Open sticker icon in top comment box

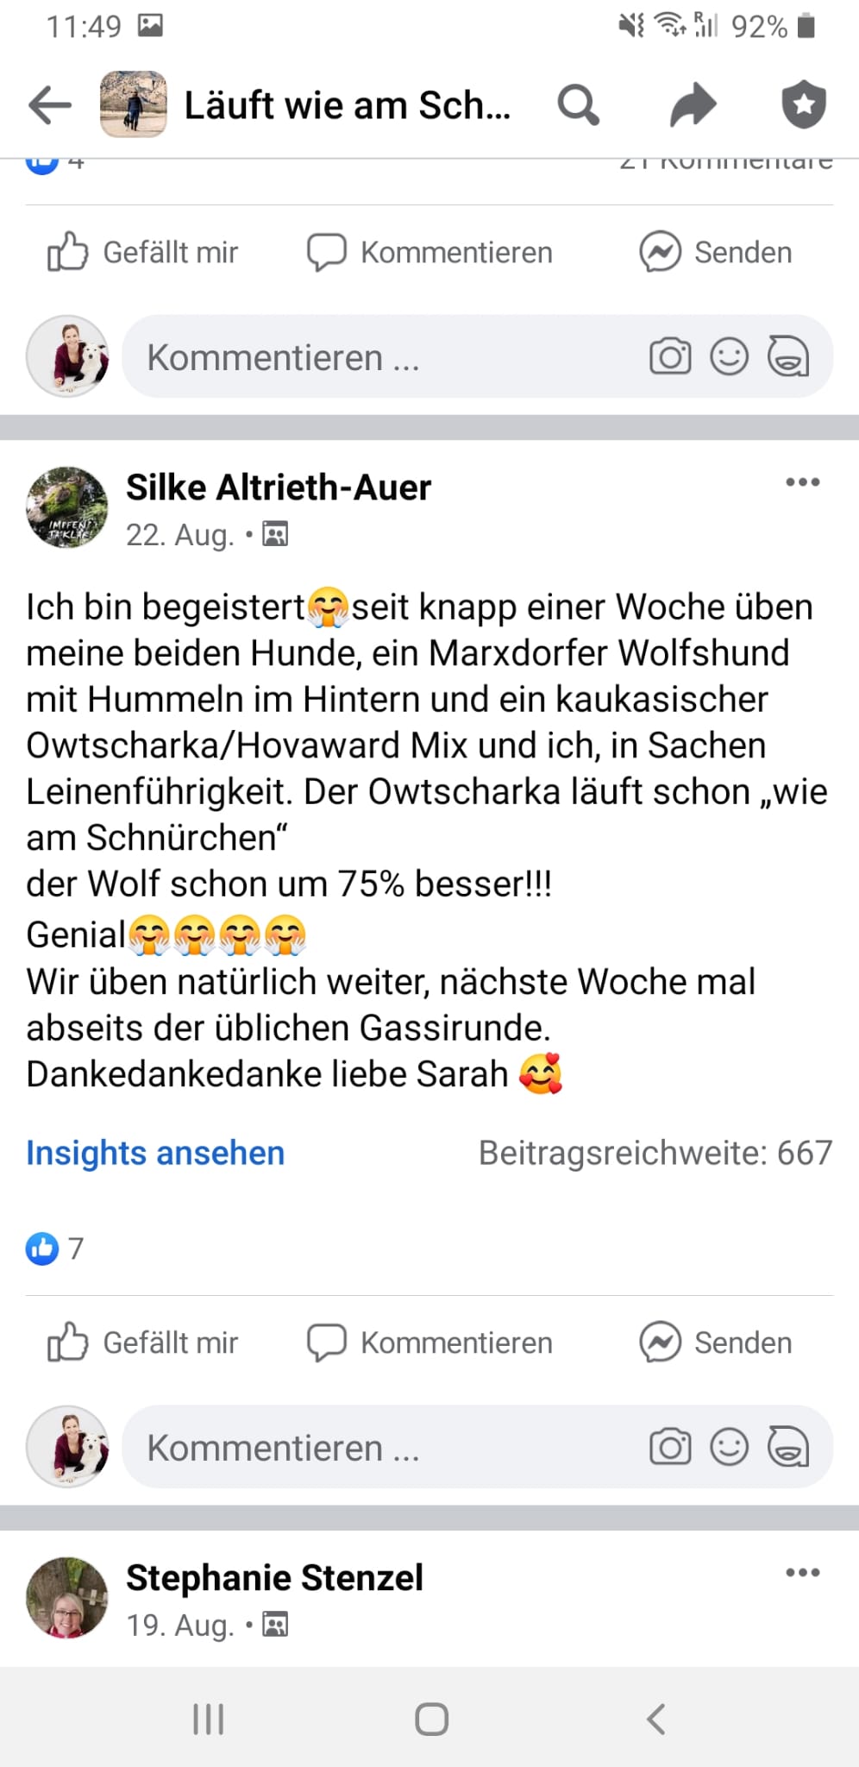(x=787, y=356)
